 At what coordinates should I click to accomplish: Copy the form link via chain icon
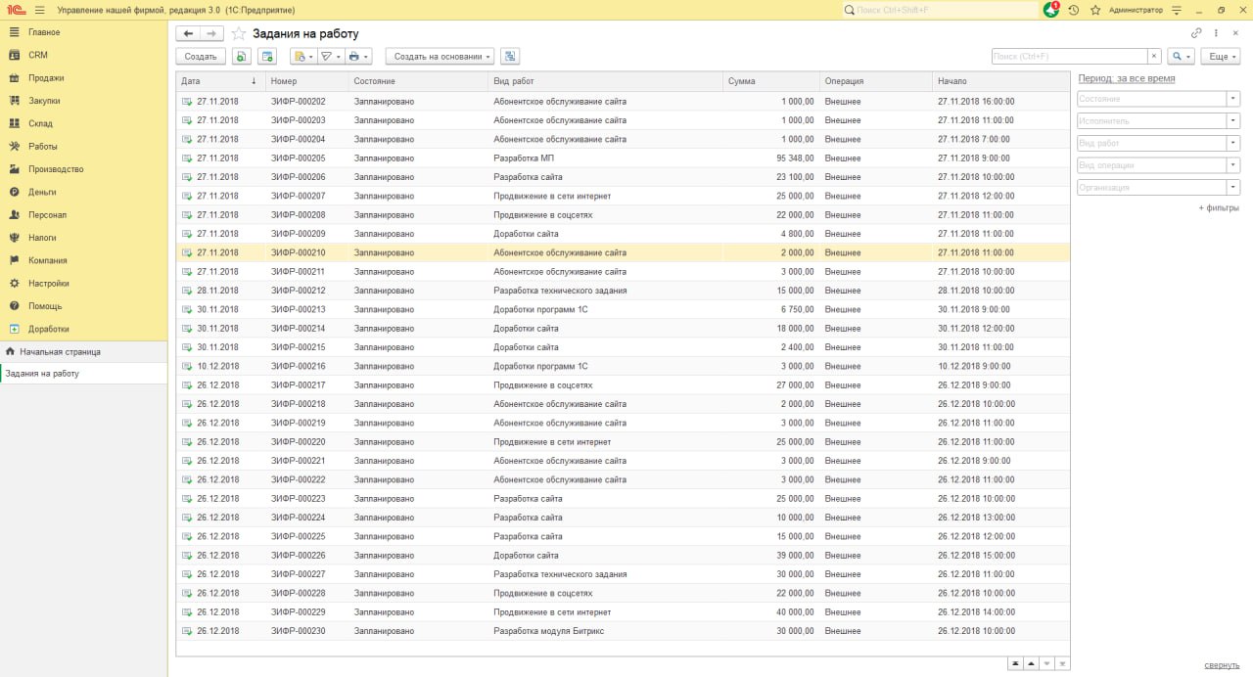pos(1196,33)
